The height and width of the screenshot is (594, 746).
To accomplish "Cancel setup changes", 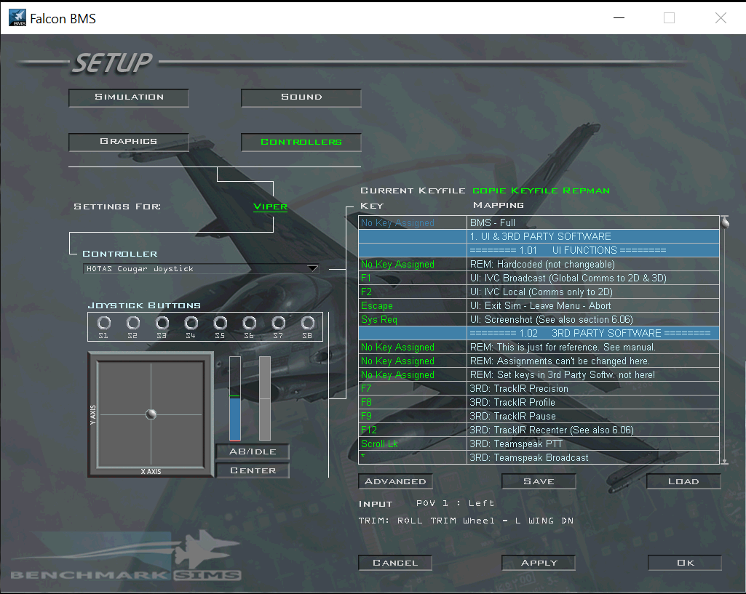I will pyautogui.click(x=395, y=563).
